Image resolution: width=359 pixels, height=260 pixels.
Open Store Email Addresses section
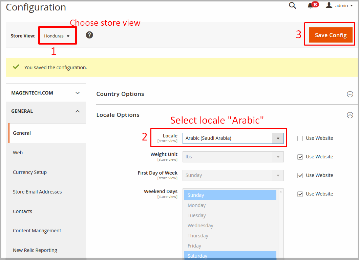pos(37,192)
